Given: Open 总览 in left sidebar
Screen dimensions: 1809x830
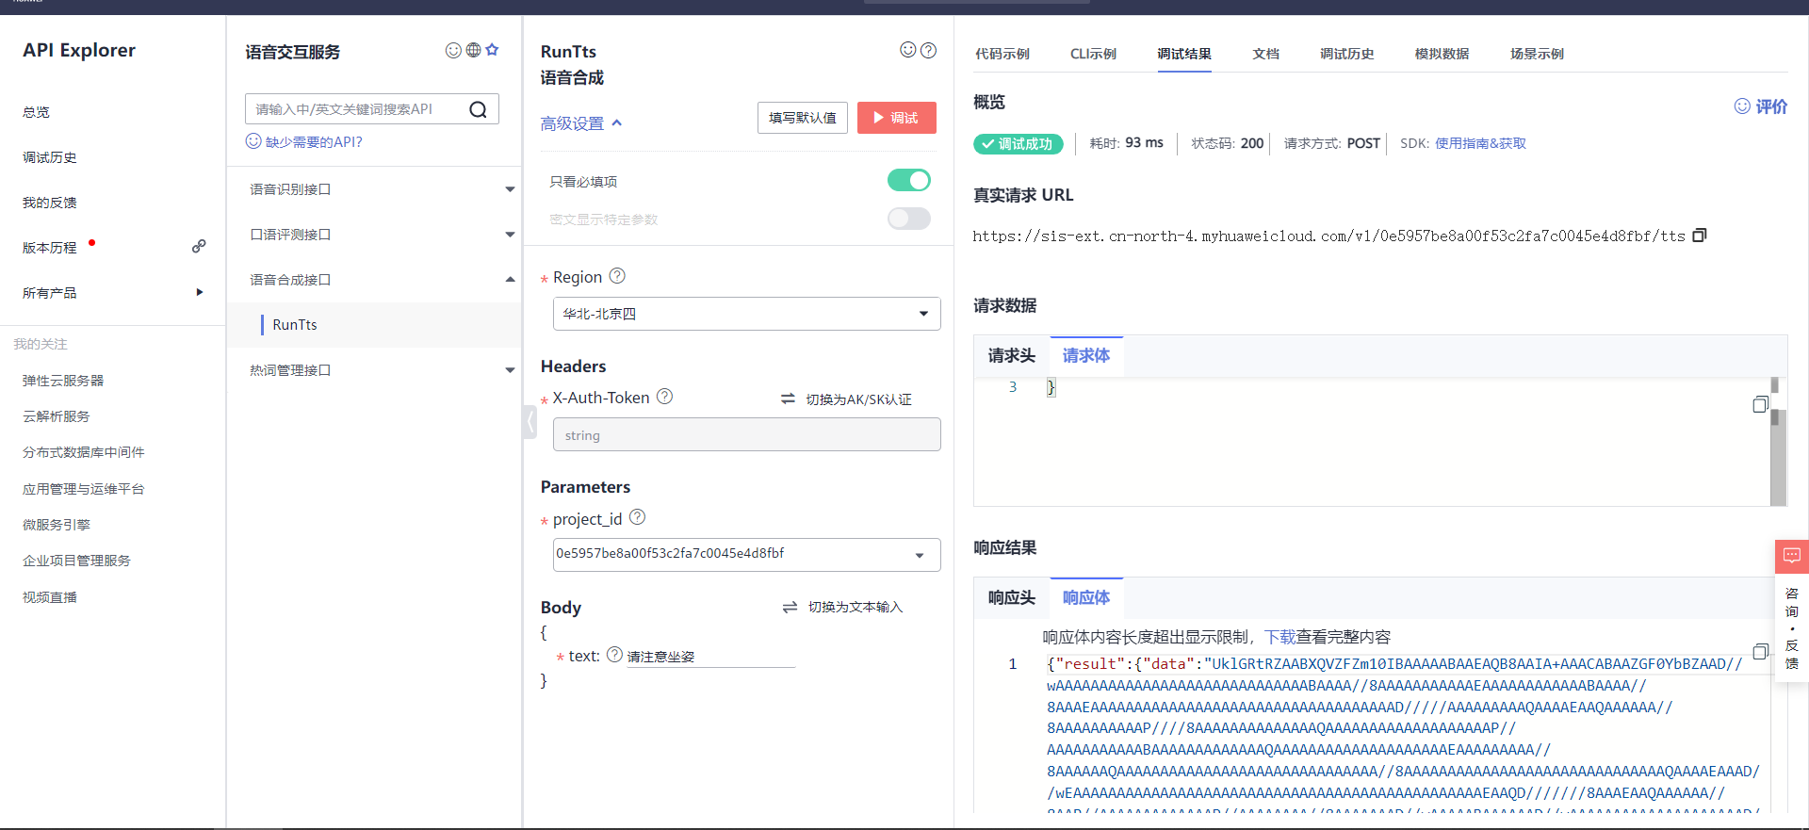Looking at the screenshot, I should tap(36, 112).
